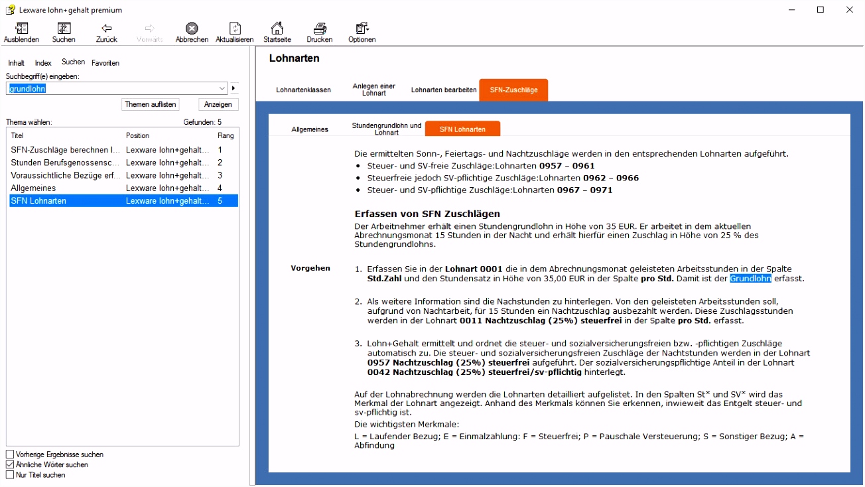Stop loading with Abbrechen icon
This screenshot has height=487, width=865.
coord(192,29)
